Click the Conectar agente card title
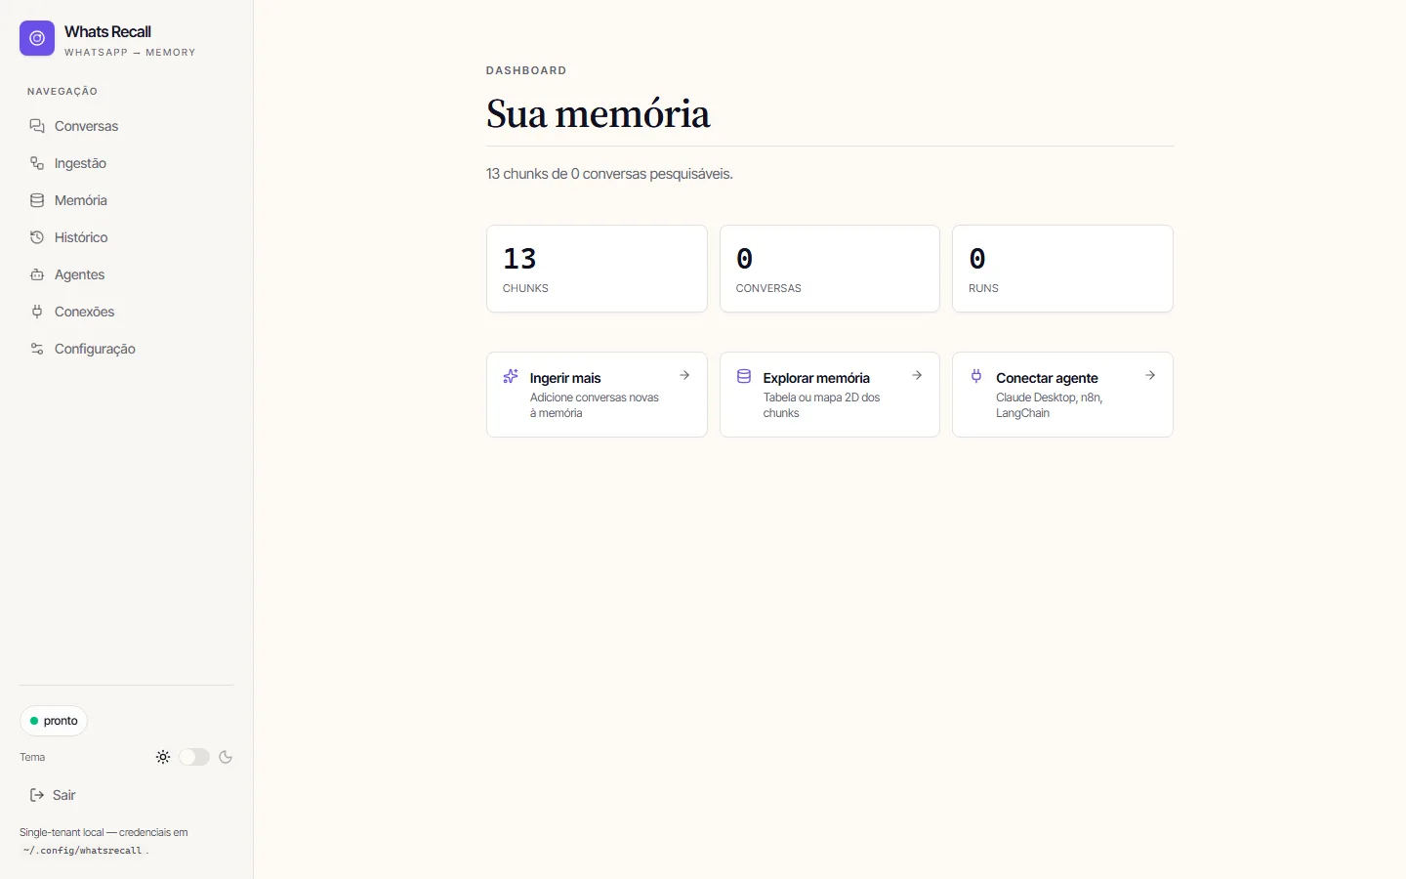This screenshot has height=879, width=1406. [1047, 378]
